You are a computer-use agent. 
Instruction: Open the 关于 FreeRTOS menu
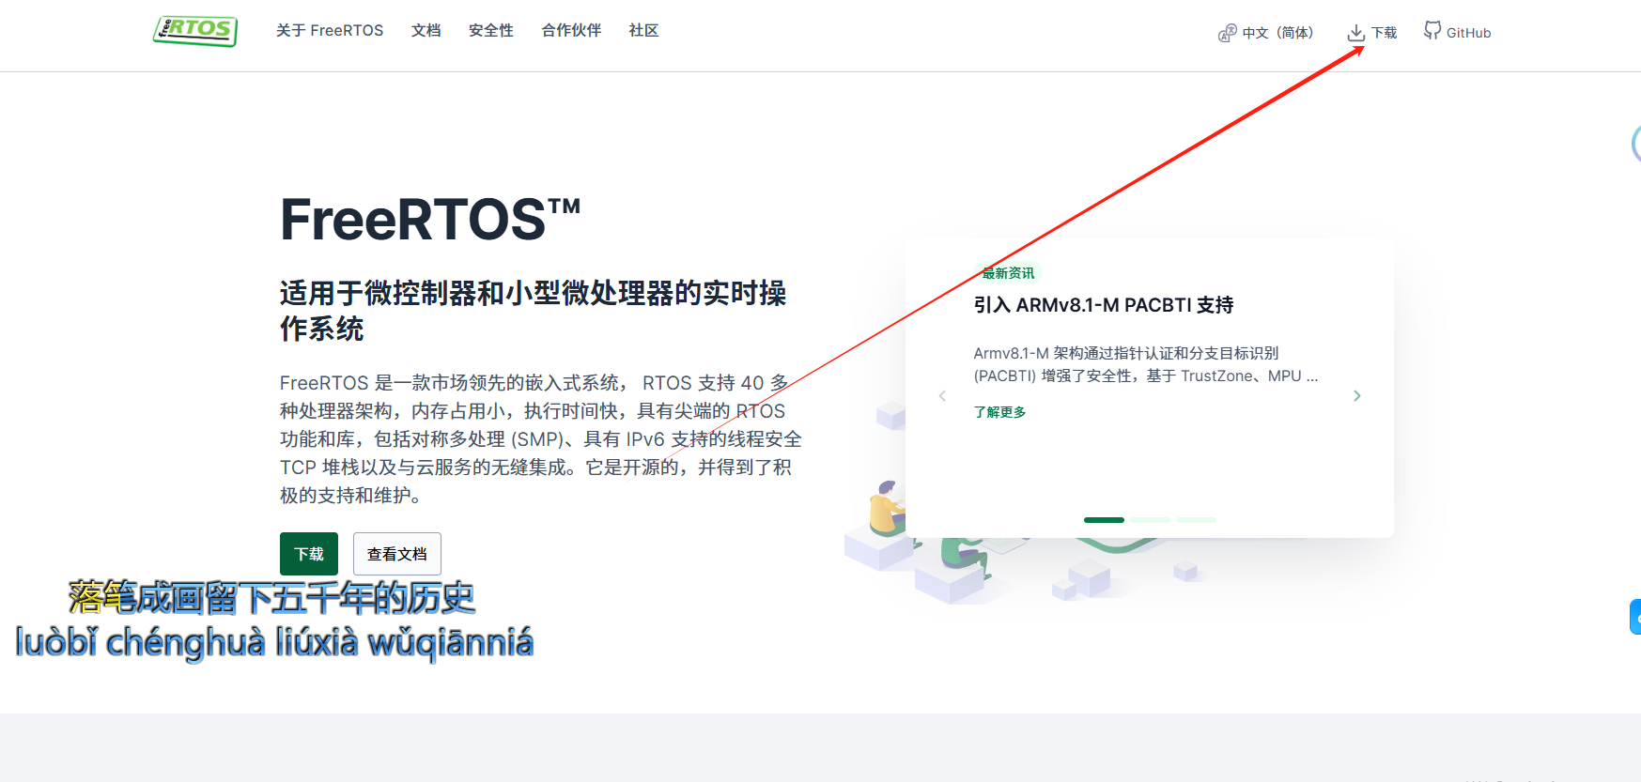(330, 31)
